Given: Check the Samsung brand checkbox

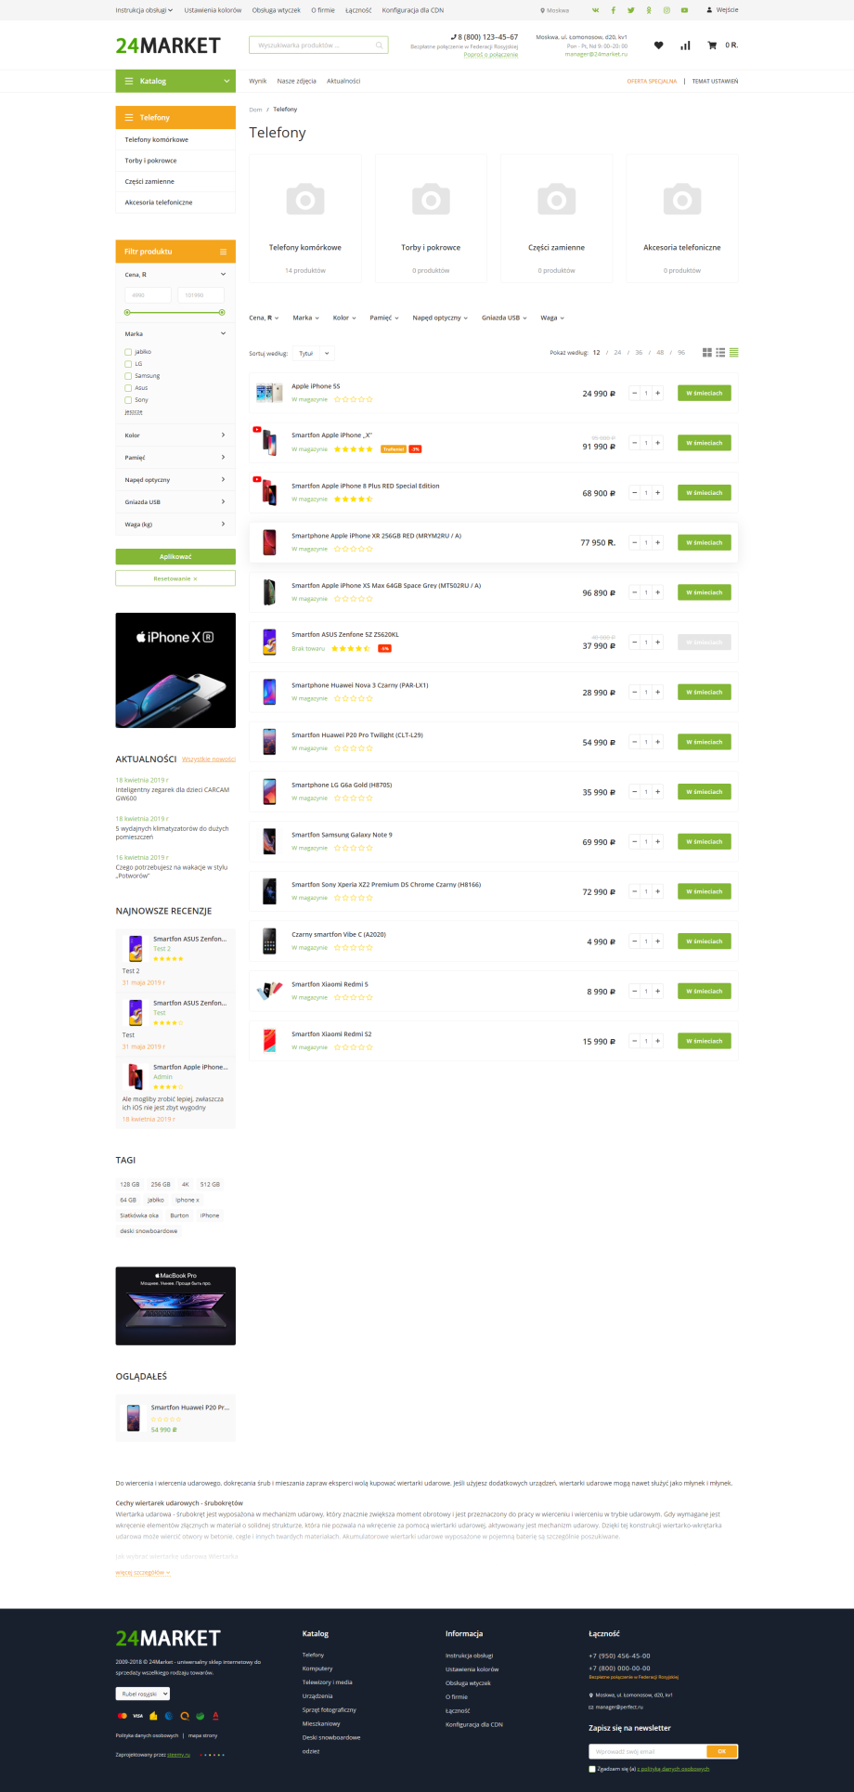Looking at the screenshot, I should click(128, 376).
